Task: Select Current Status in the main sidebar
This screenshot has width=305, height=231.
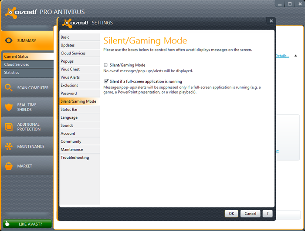Action: pyautogui.click(x=28, y=57)
